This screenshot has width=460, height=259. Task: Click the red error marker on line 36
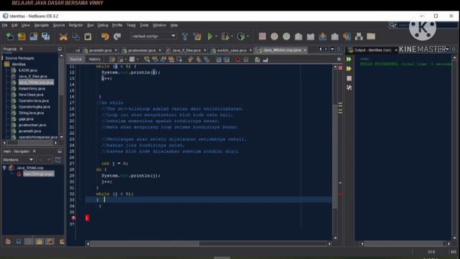[73, 218]
